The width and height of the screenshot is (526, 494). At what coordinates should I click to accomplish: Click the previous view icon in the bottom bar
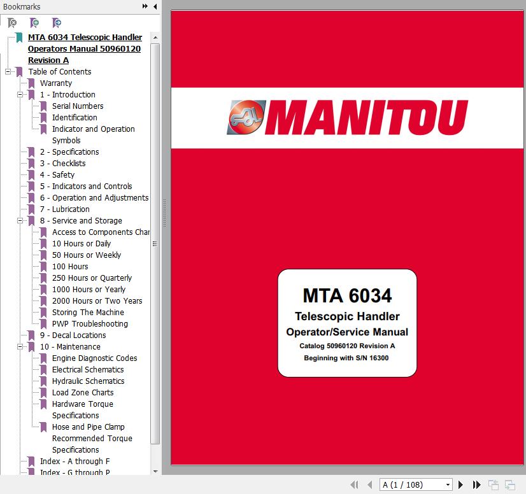(x=494, y=484)
